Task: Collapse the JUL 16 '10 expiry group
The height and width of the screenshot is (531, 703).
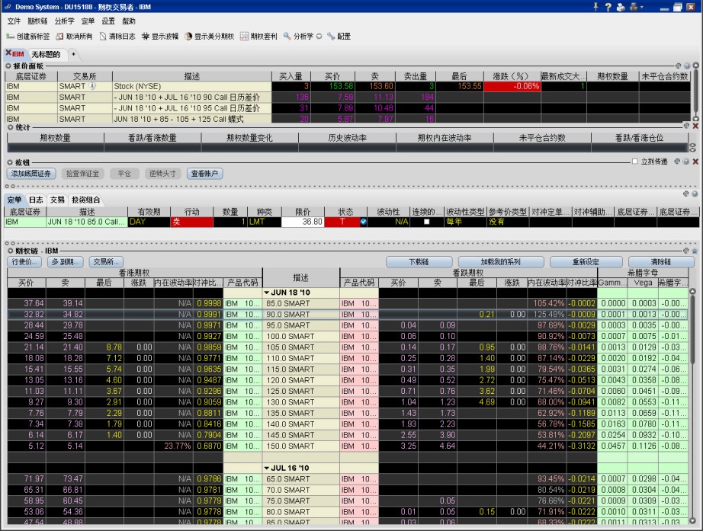Action: 266,468
